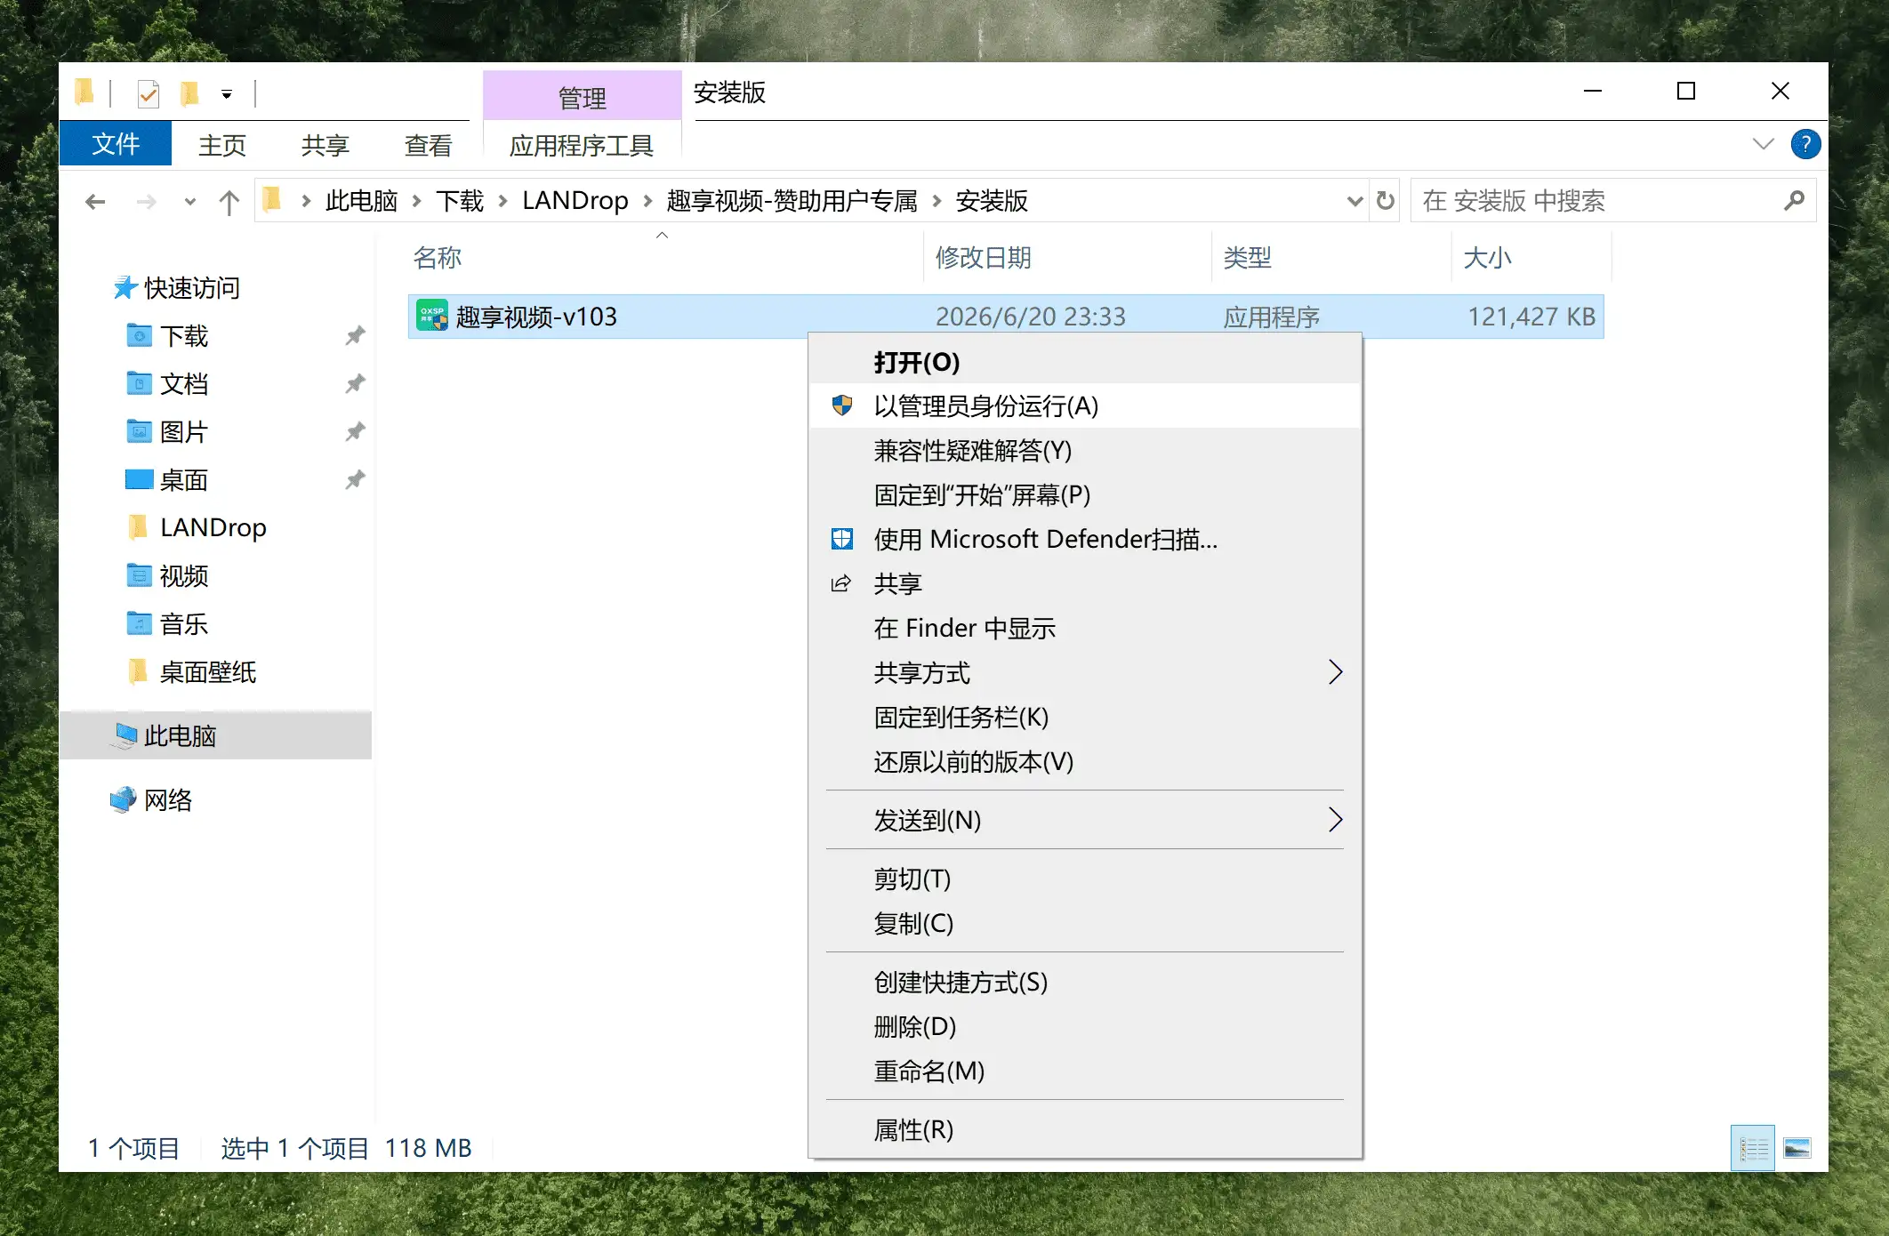The image size is (1889, 1236).
Task: Open the blue help question mark icon
Action: [1805, 144]
